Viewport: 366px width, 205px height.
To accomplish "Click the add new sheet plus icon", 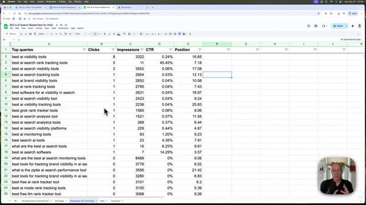I will tap(10, 201).
